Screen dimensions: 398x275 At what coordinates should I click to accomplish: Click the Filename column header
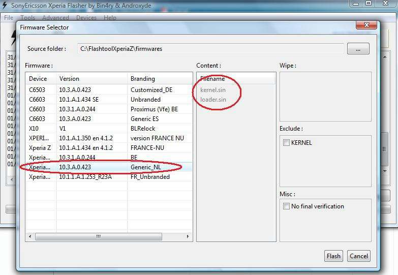coord(236,79)
